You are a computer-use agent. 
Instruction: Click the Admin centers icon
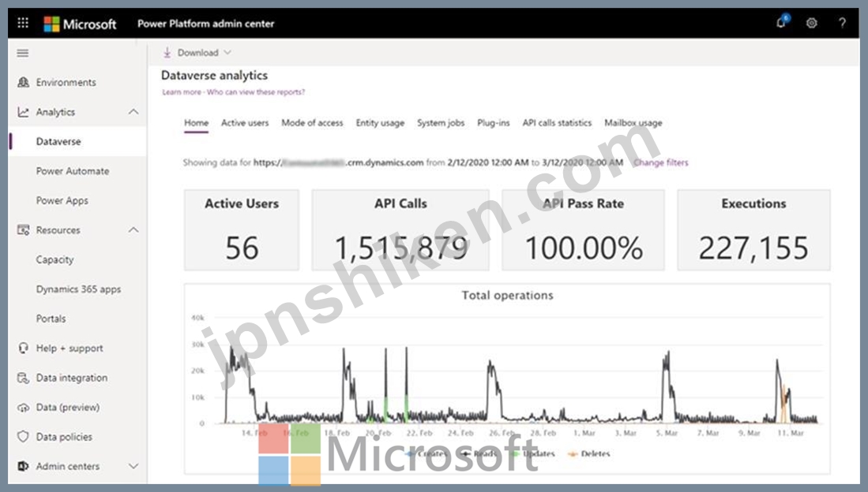[x=23, y=467]
